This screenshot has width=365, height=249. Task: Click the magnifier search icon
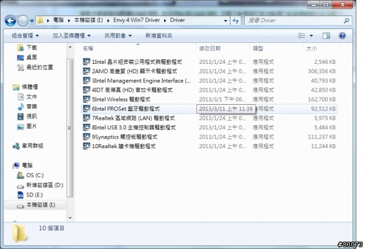(x=346, y=21)
